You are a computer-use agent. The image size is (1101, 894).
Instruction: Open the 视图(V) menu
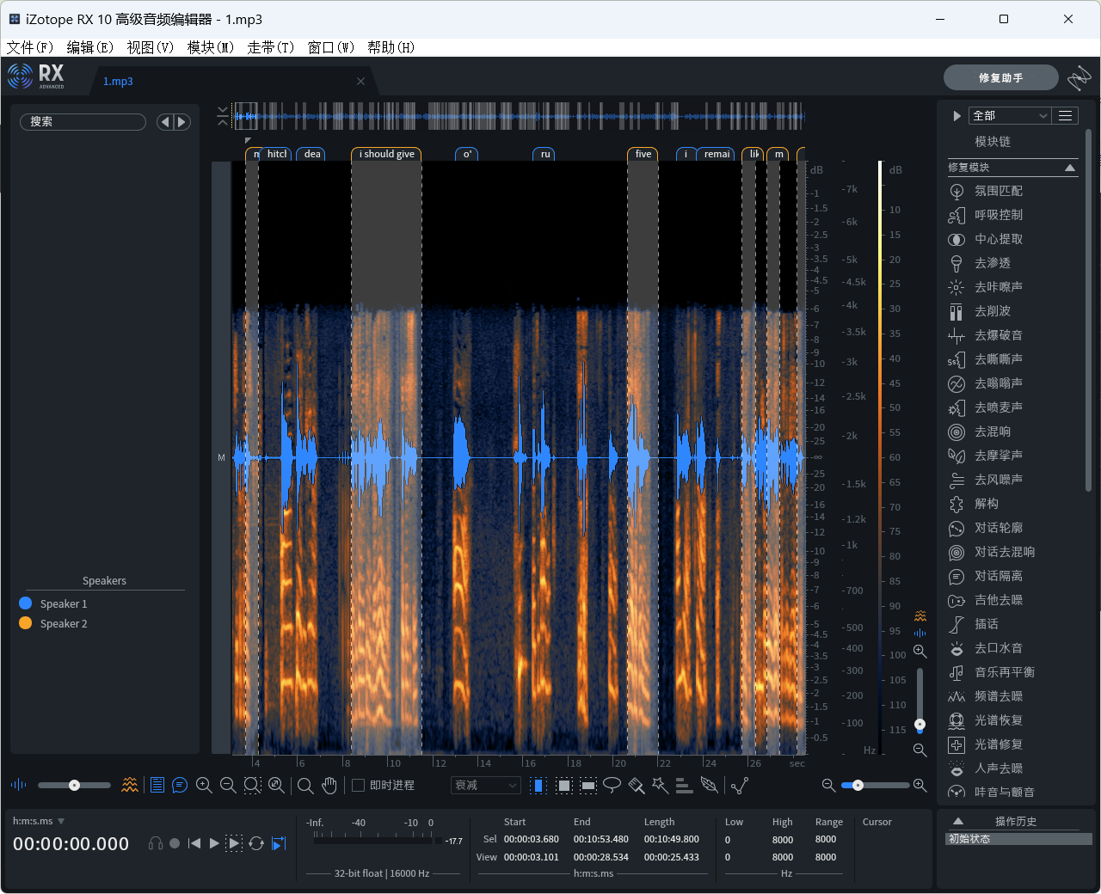click(151, 47)
